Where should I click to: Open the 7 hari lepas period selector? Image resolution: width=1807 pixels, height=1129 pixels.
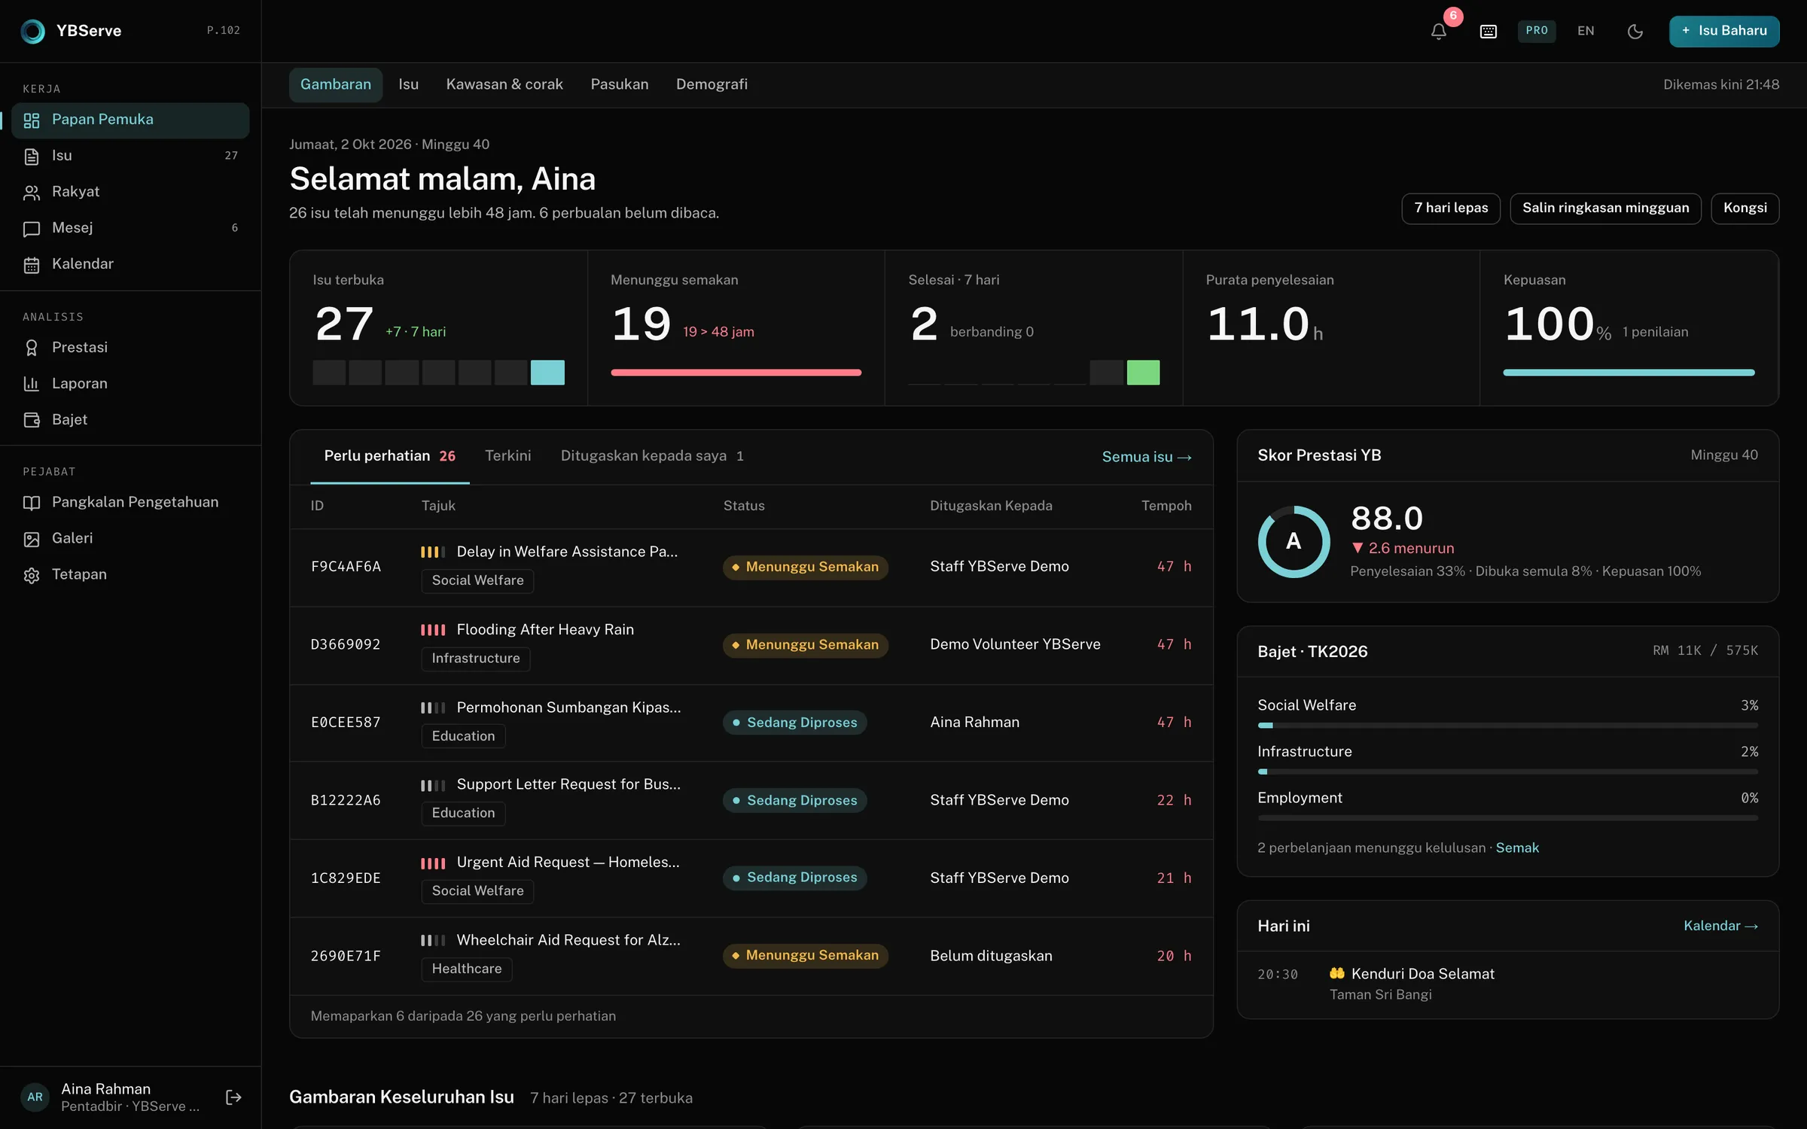pos(1451,208)
